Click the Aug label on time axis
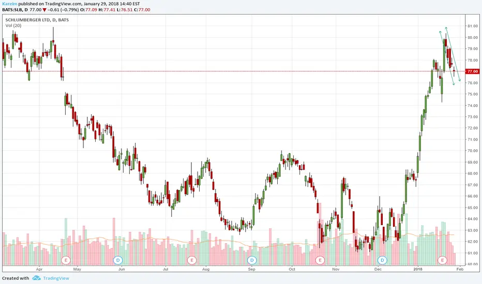482x284 pixels. 206,269
